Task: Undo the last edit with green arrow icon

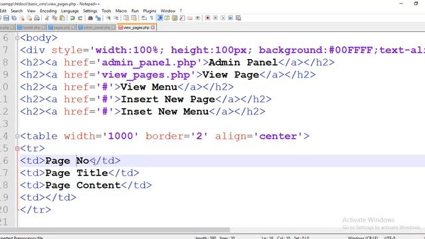Action: click(x=72, y=18)
